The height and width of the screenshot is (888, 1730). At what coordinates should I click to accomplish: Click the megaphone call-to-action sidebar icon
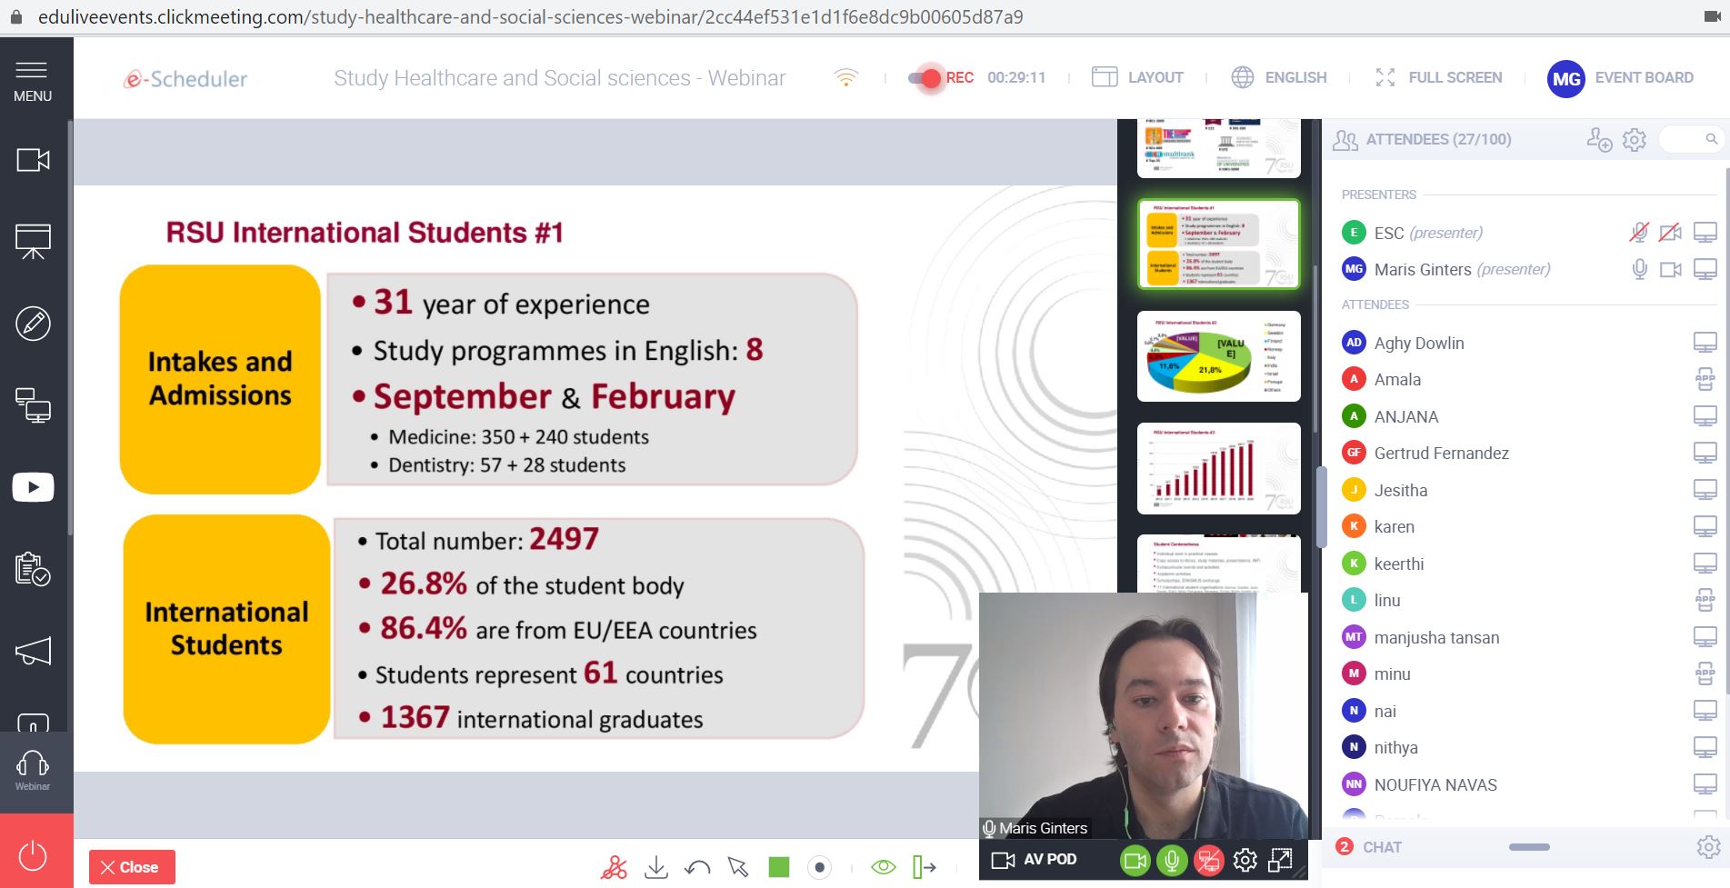pos(33,651)
